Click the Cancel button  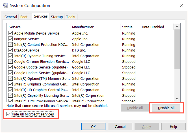click(120, 126)
